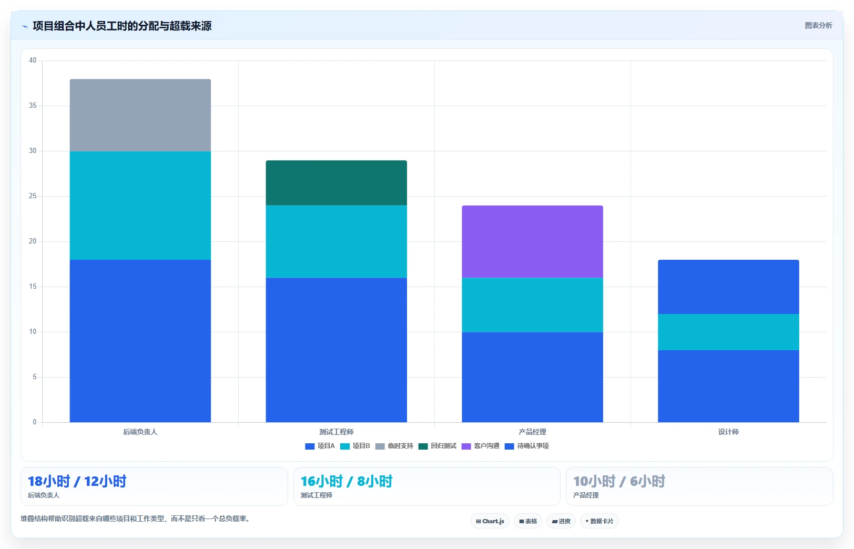
Task: Click the blue icon beside the chart title
Action: pos(25,26)
